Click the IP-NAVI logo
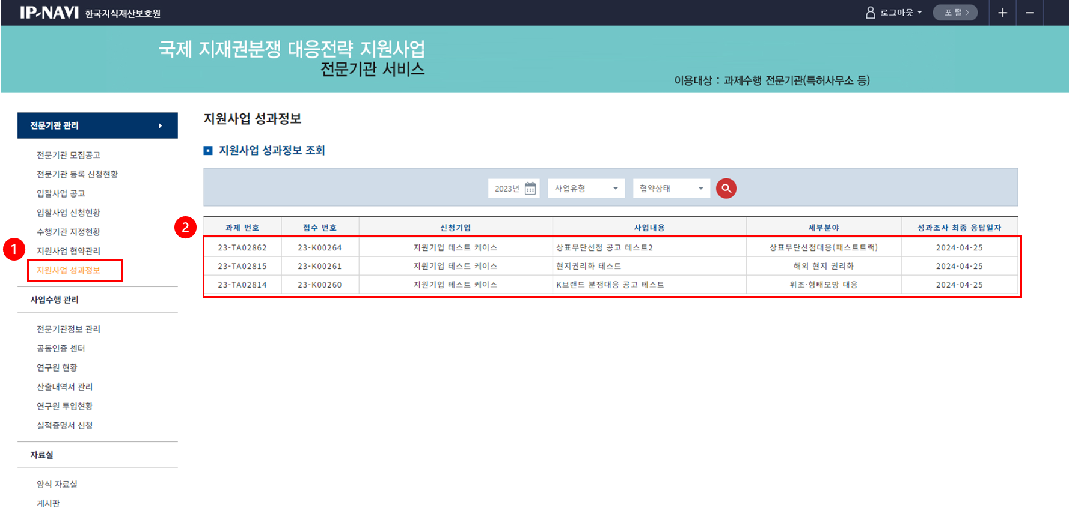This screenshot has height=517, width=1069. 49,13
